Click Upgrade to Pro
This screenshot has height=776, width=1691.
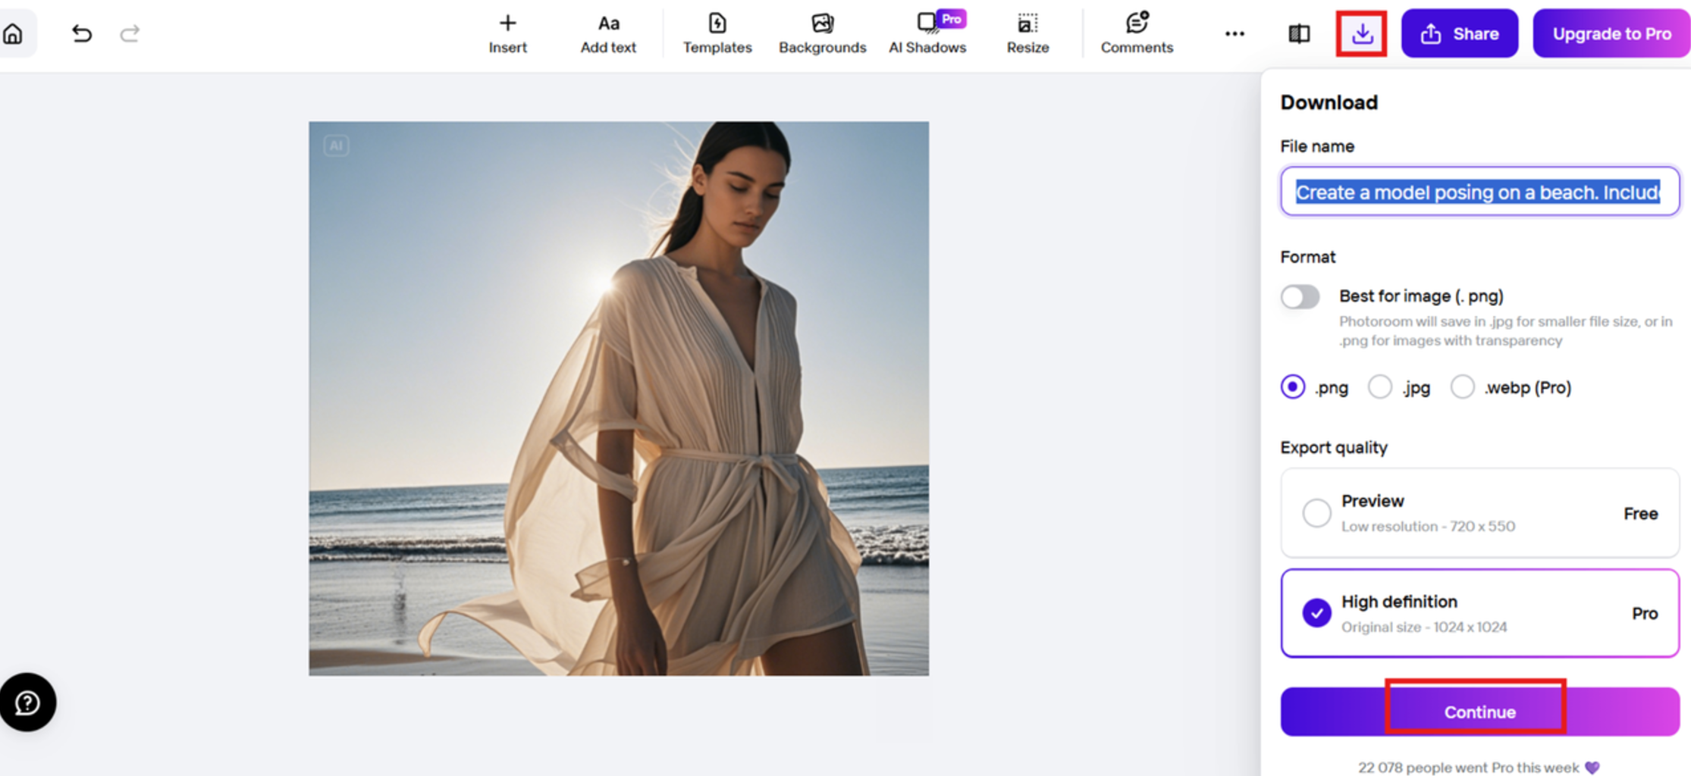(1611, 33)
